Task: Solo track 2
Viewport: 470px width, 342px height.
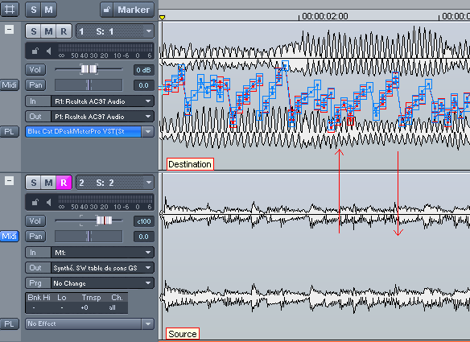Action: click(33, 183)
